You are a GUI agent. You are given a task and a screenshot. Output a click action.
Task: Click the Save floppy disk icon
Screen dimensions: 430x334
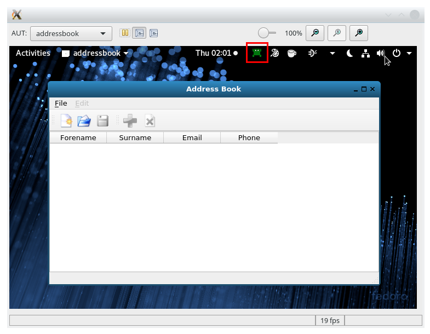click(102, 120)
